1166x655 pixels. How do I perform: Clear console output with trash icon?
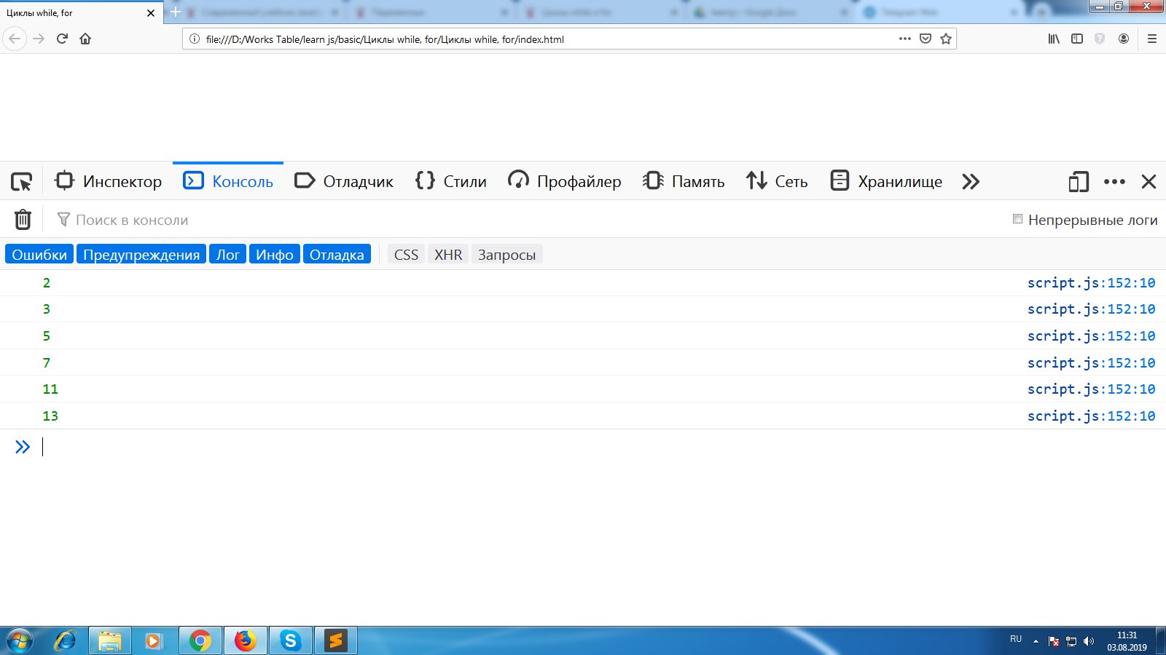[x=23, y=219]
